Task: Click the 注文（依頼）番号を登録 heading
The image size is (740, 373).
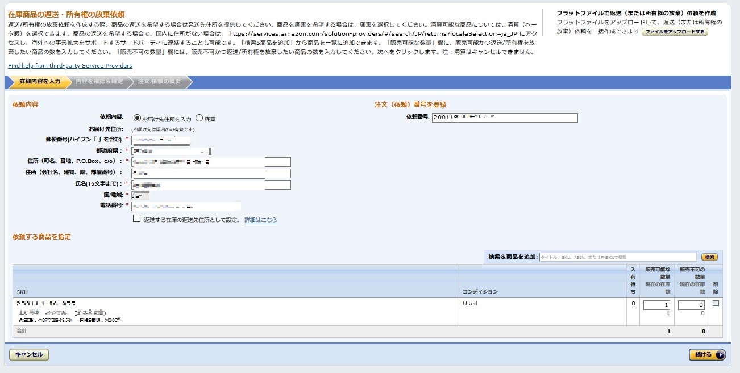Action: coord(410,104)
